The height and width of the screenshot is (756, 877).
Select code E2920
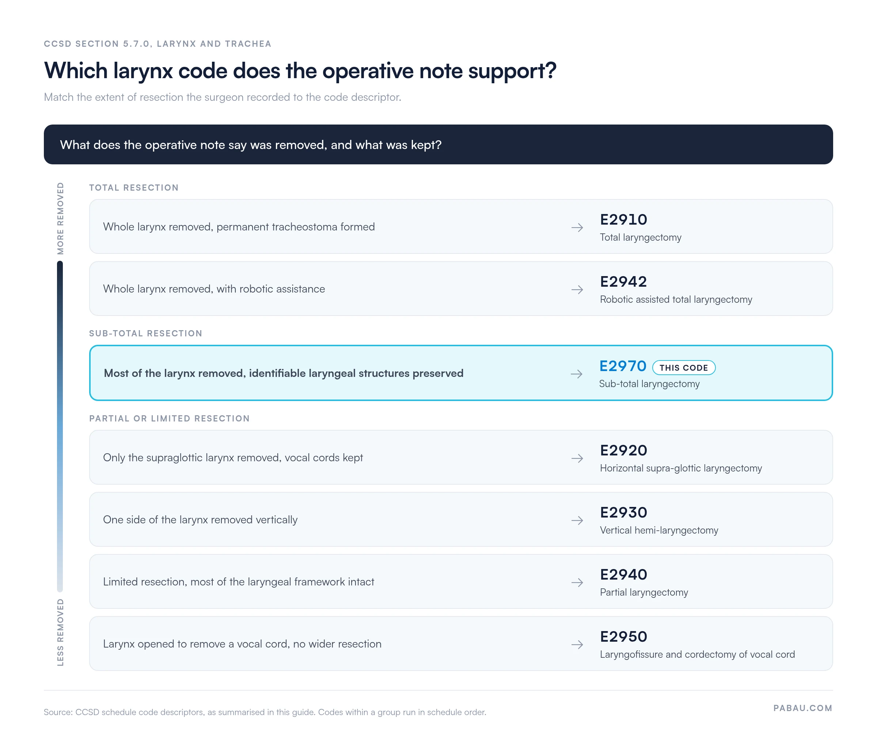pos(623,451)
